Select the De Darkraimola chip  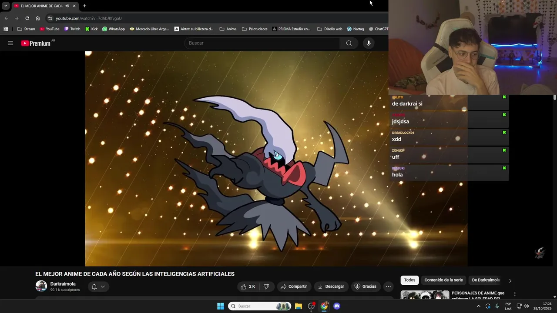pyautogui.click(x=486, y=280)
